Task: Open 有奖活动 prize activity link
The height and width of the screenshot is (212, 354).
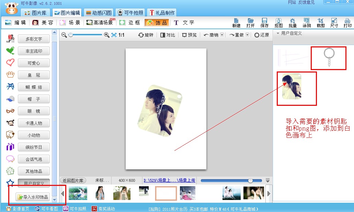Action: pos(103,209)
